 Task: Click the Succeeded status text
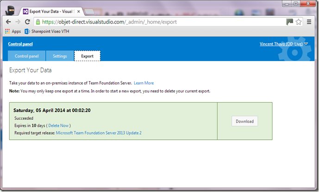click(x=24, y=118)
